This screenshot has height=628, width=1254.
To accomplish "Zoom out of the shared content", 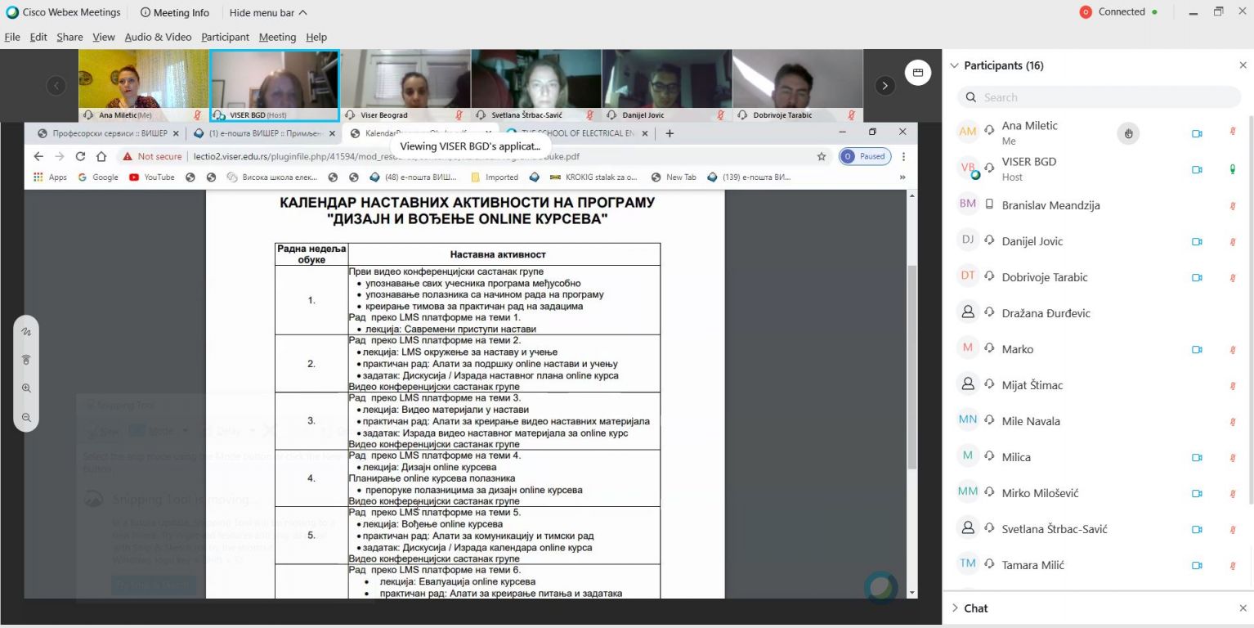I will pyautogui.click(x=26, y=417).
